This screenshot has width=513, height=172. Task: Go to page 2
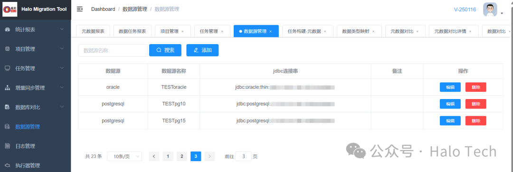pyautogui.click(x=182, y=156)
